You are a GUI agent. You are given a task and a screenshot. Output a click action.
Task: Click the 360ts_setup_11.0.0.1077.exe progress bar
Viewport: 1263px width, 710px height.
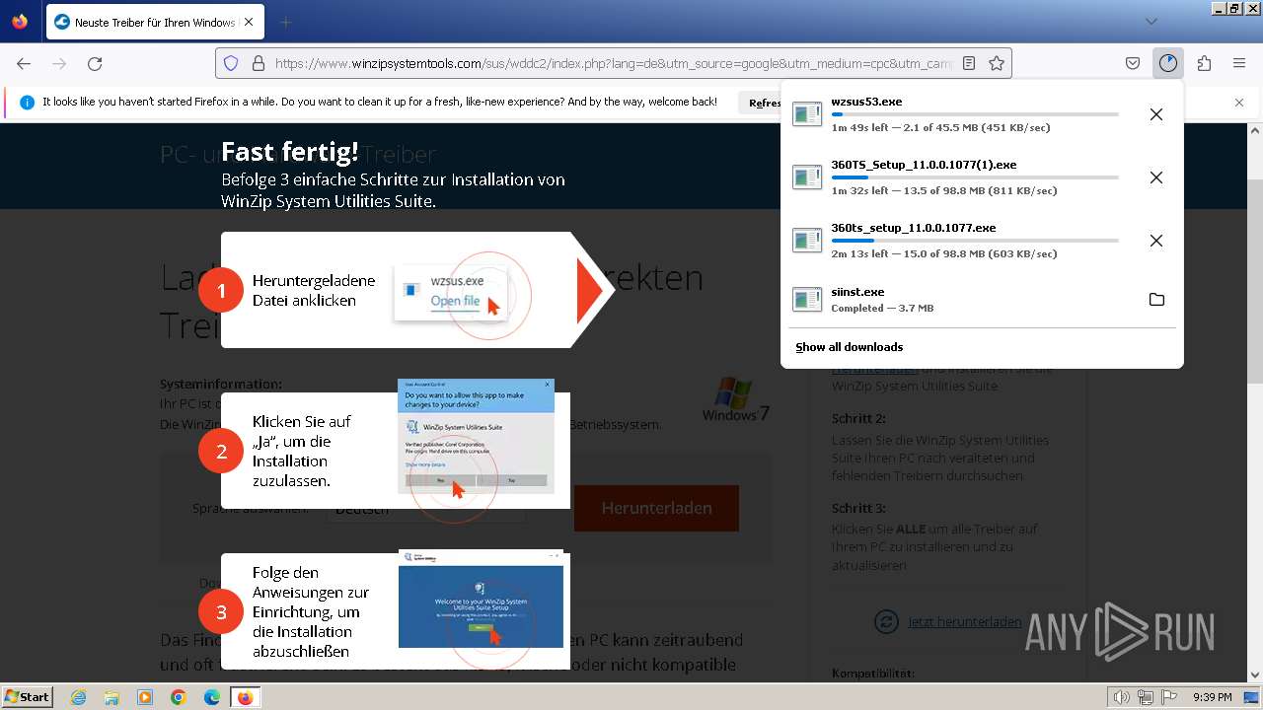point(975,241)
